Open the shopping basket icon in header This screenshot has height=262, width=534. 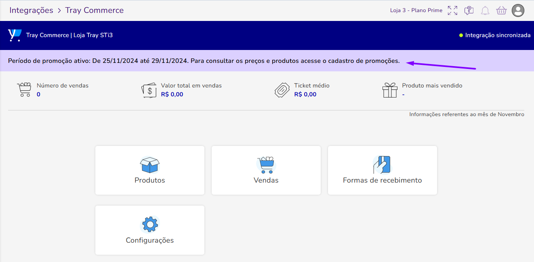point(501,10)
